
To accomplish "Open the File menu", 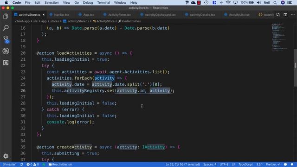I will [27, 2].
